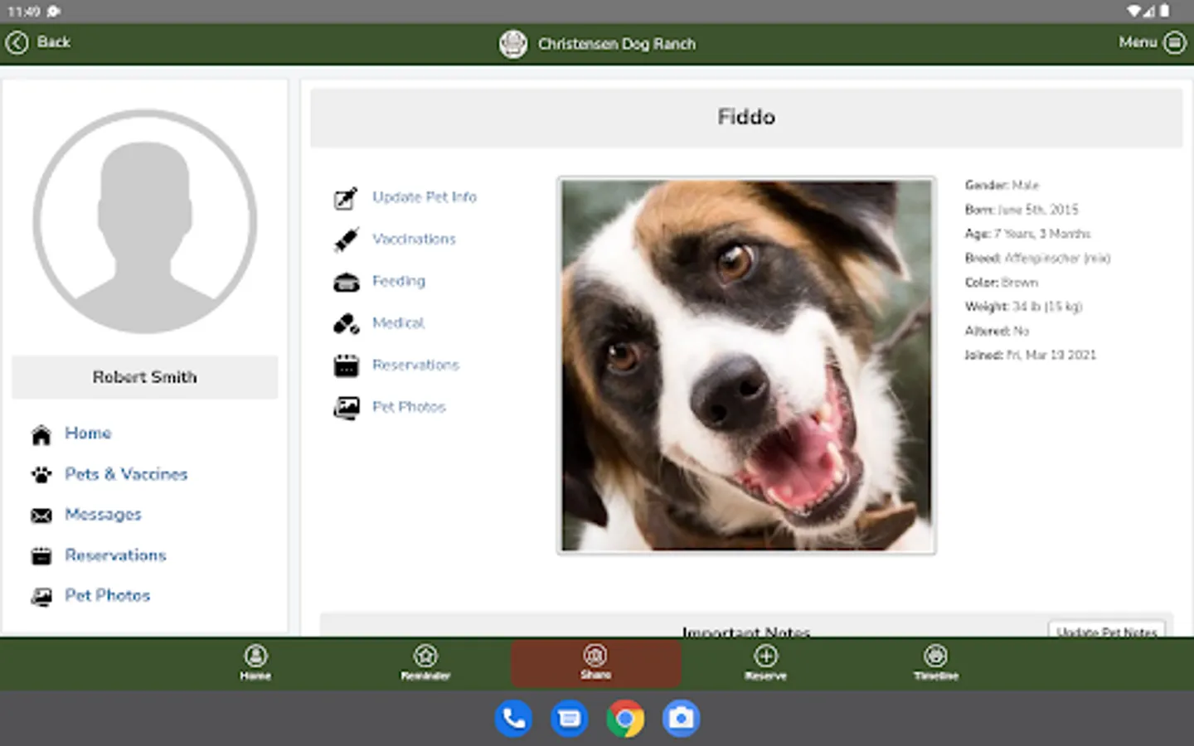Open the Reserve plus icon in bottom bar
The width and height of the screenshot is (1194, 746).
[765, 656]
